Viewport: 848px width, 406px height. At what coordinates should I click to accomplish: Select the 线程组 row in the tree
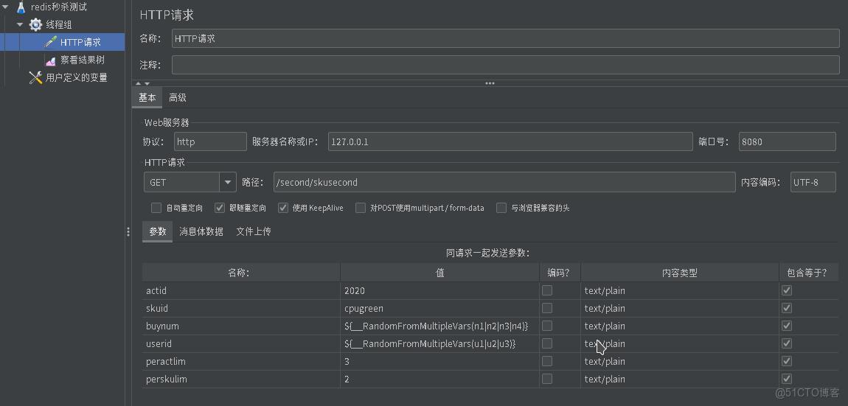pos(58,25)
